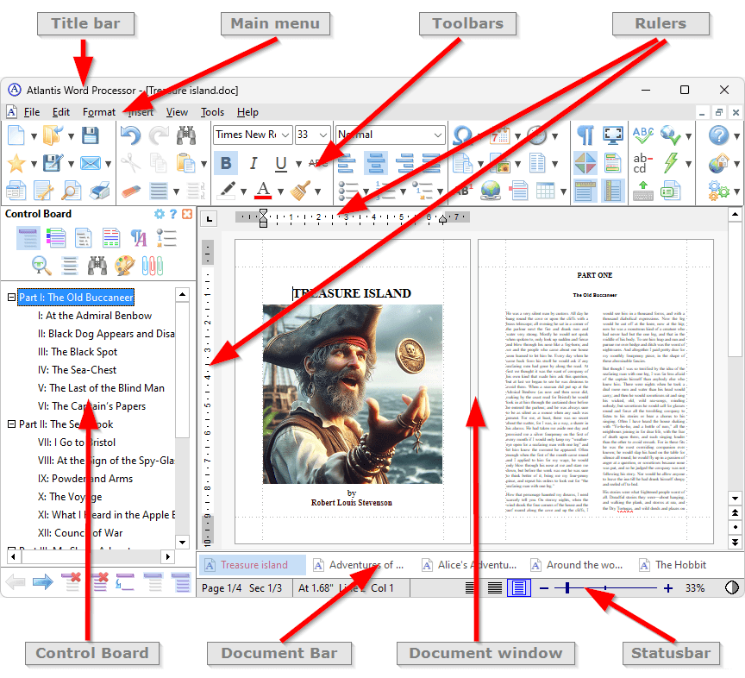The height and width of the screenshot is (678, 745).
Task: Open the Format menu
Action: click(99, 112)
